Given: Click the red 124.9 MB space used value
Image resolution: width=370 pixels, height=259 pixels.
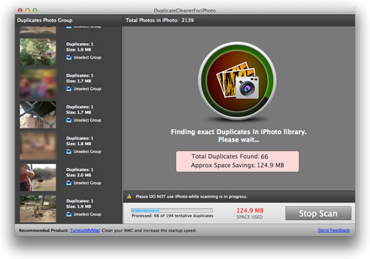Looking at the screenshot, I should pyautogui.click(x=250, y=210).
